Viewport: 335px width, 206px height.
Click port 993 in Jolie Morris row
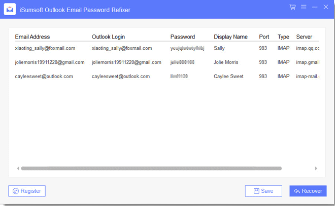coord(263,62)
